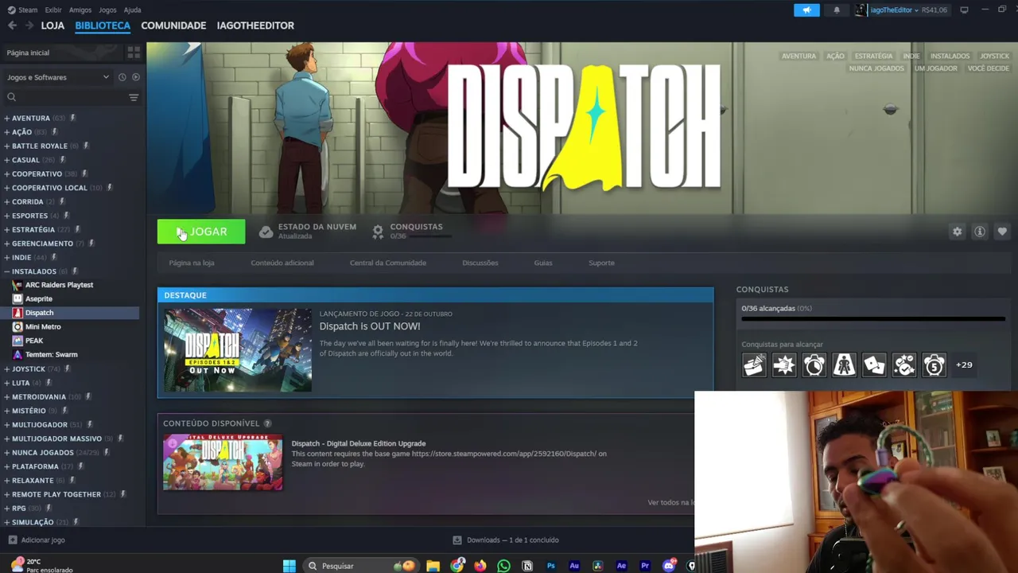
Task: Open Suporte link
Action: [x=601, y=263]
